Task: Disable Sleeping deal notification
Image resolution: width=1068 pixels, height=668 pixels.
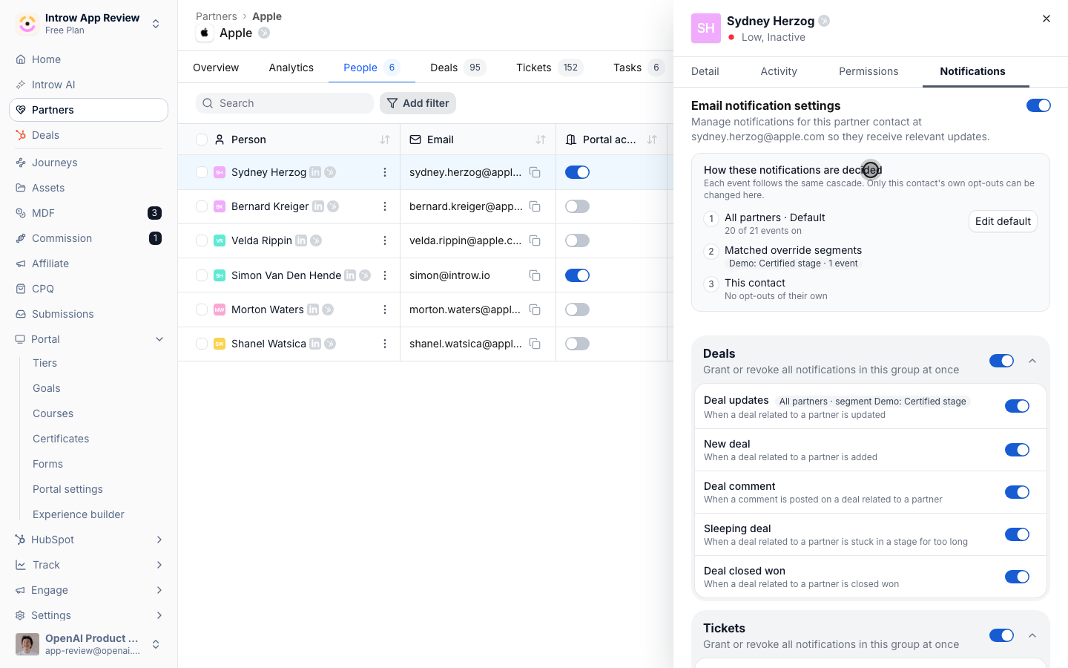Action: pos(1017,534)
